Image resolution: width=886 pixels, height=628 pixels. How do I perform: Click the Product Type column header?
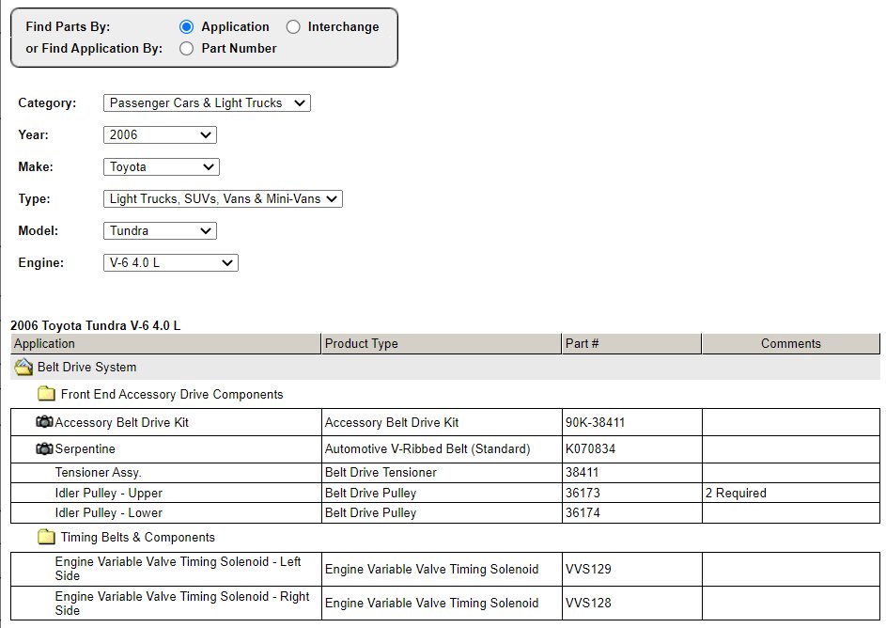coord(442,344)
